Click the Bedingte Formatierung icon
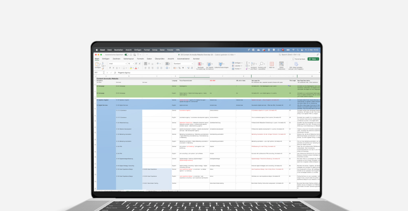The image size is (408, 211). point(200,64)
